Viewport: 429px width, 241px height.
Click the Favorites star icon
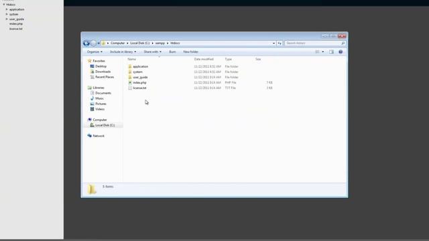[89, 61]
